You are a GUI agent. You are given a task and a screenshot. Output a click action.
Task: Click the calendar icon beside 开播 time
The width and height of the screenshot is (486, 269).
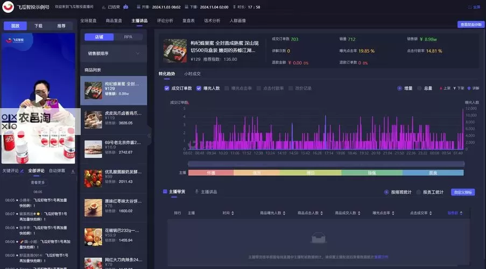(x=138, y=7)
